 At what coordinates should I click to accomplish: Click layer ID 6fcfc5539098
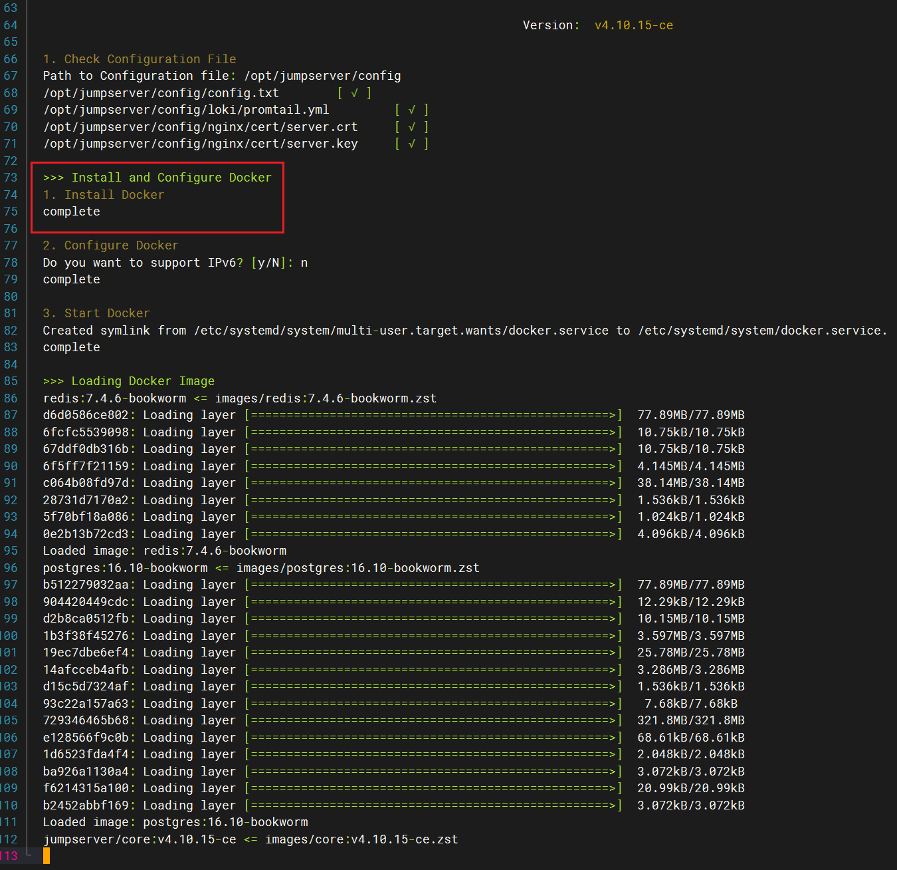[x=86, y=432]
